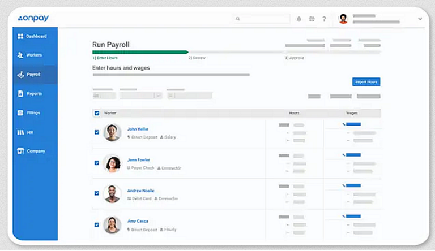Click the Hours column header
435x251 pixels.
tap(294, 113)
